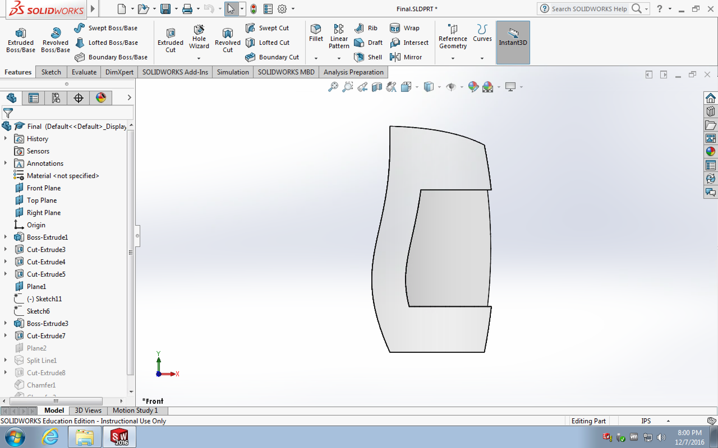Expand the History folder in the tree
This screenshot has height=448, width=718.
[5, 138]
